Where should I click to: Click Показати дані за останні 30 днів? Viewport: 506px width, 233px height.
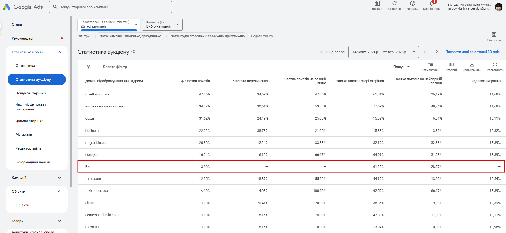(472, 52)
